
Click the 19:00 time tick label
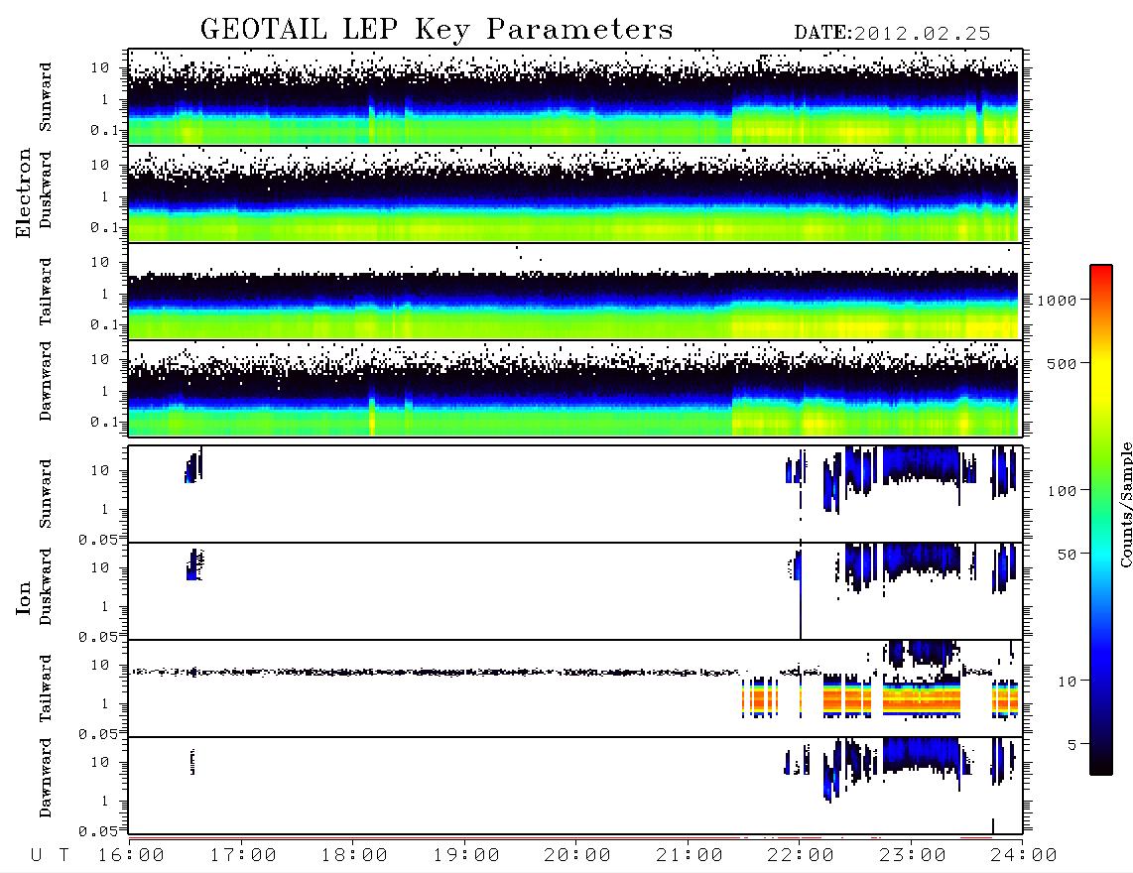coord(466,855)
